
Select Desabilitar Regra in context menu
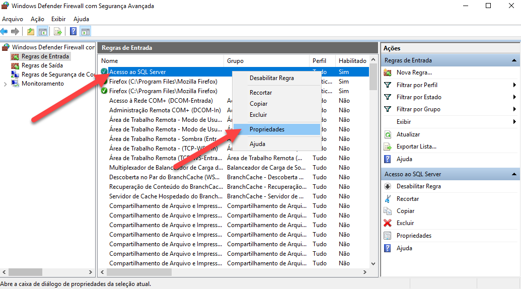coord(271,78)
